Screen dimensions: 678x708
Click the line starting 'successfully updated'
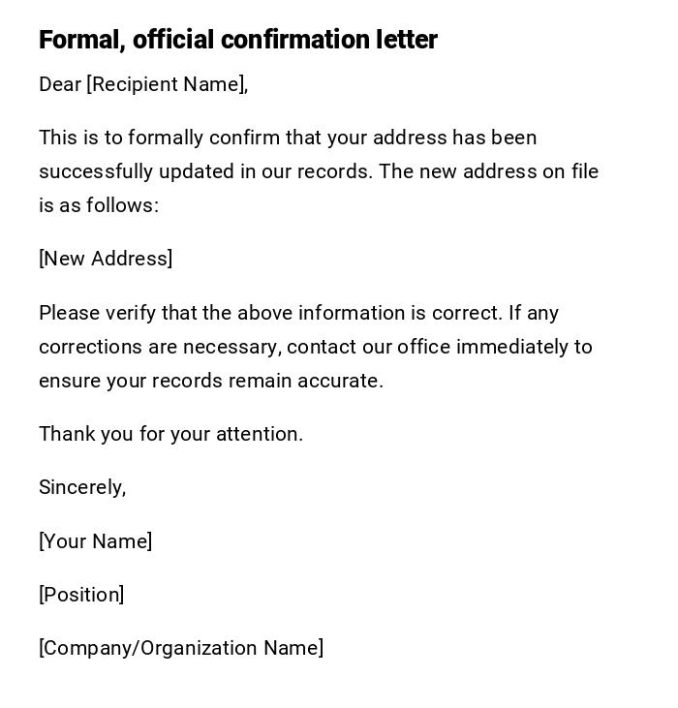coord(318,171)
